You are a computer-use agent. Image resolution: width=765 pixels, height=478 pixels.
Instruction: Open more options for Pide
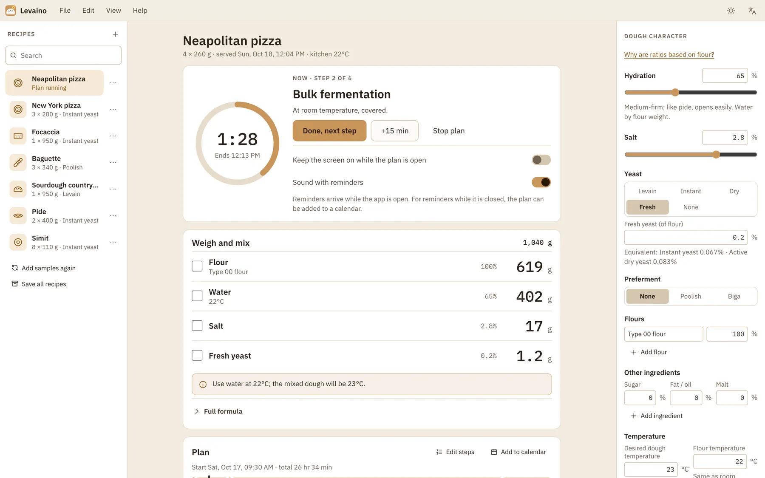[x=113, y=216]
